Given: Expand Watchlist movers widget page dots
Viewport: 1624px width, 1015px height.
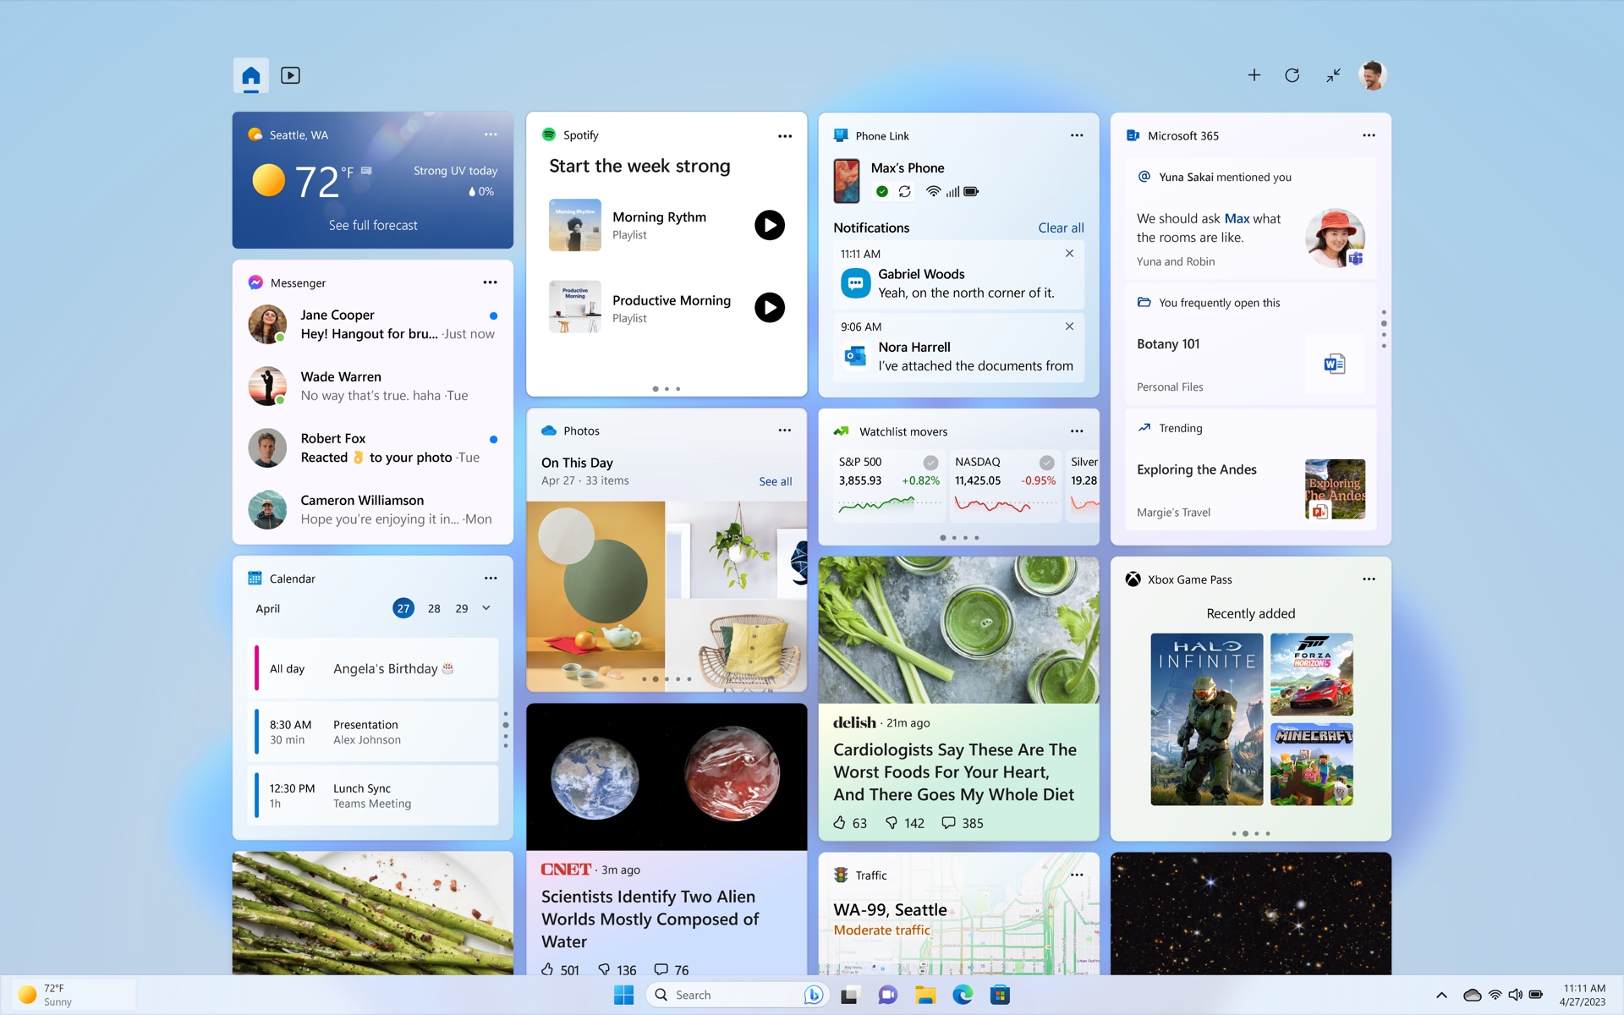Looking at the screenshot, I should pos(958,538).
